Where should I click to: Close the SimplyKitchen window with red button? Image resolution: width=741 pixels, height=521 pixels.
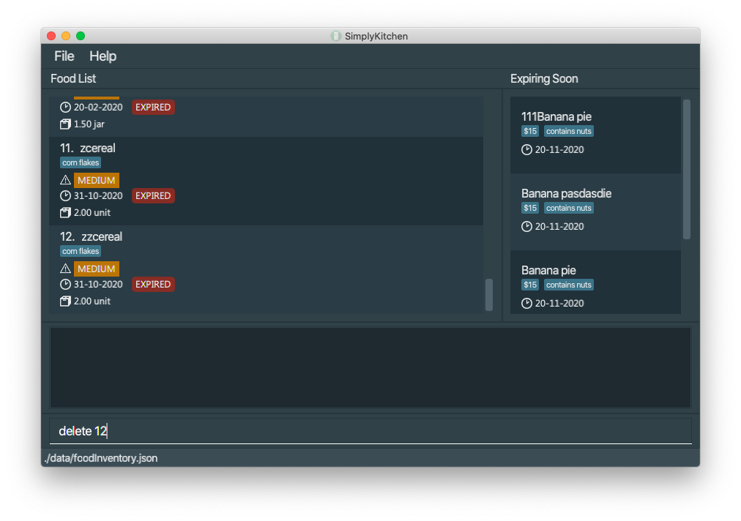pos(51,36)
